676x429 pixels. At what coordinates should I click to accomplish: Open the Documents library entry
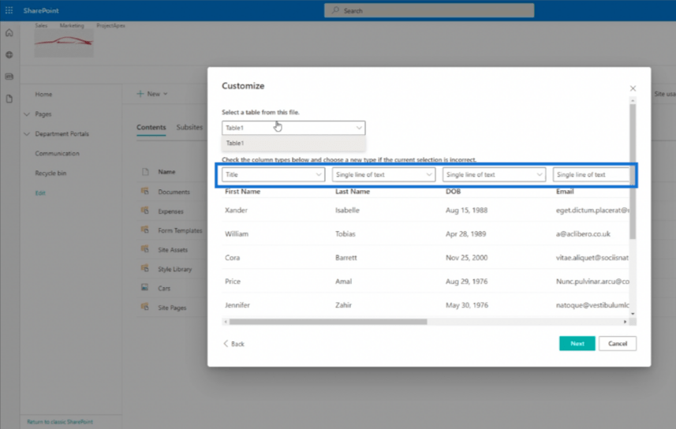pyautogui.click(x=174, y=192)
